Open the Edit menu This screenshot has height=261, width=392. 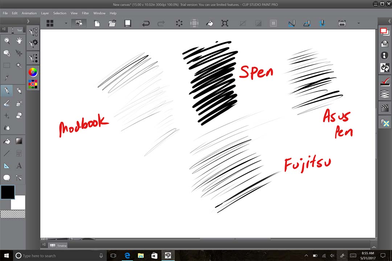coord(15,13)
